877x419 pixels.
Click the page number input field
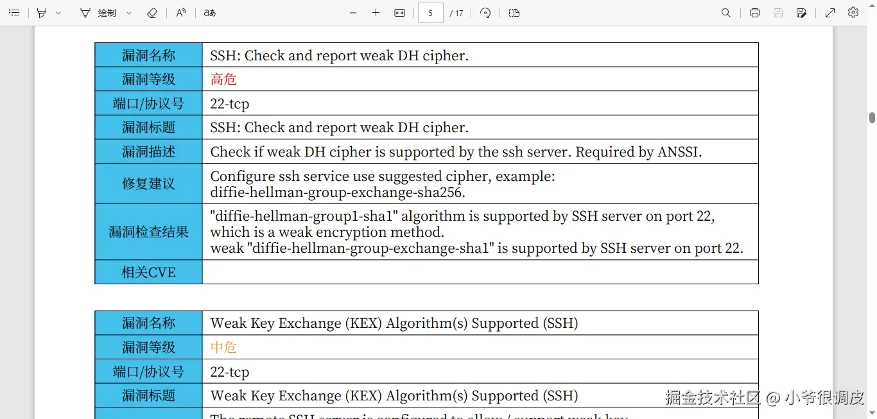(x=430, y=13)
